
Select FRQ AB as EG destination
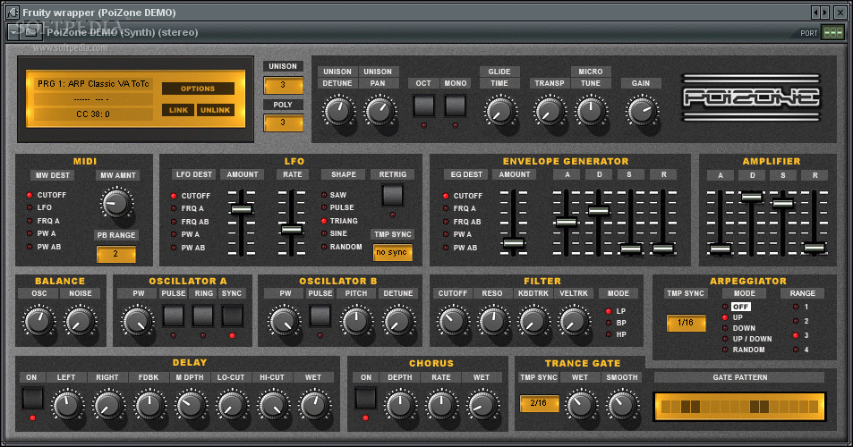[x=462, y=222]
